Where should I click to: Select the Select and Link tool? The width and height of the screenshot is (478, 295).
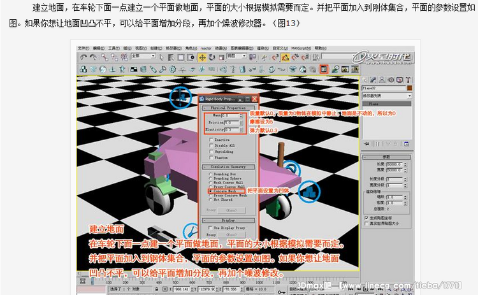coord(105,57)
